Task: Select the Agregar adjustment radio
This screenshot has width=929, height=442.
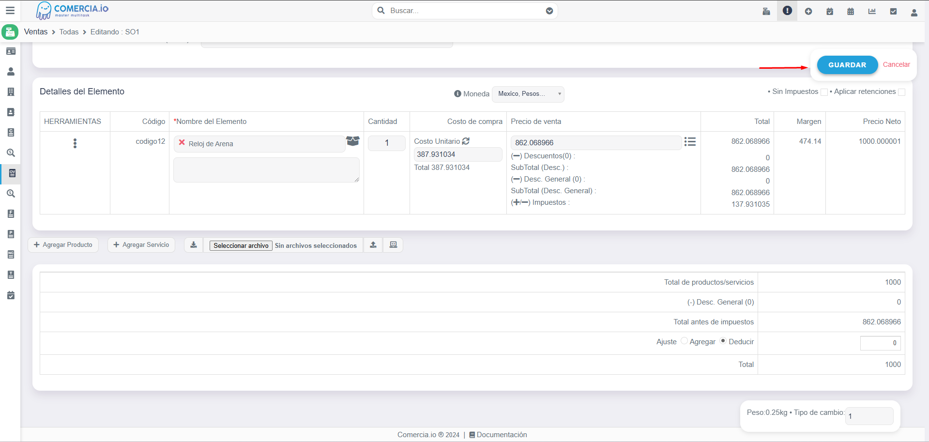Action: [x=684, y=341]
